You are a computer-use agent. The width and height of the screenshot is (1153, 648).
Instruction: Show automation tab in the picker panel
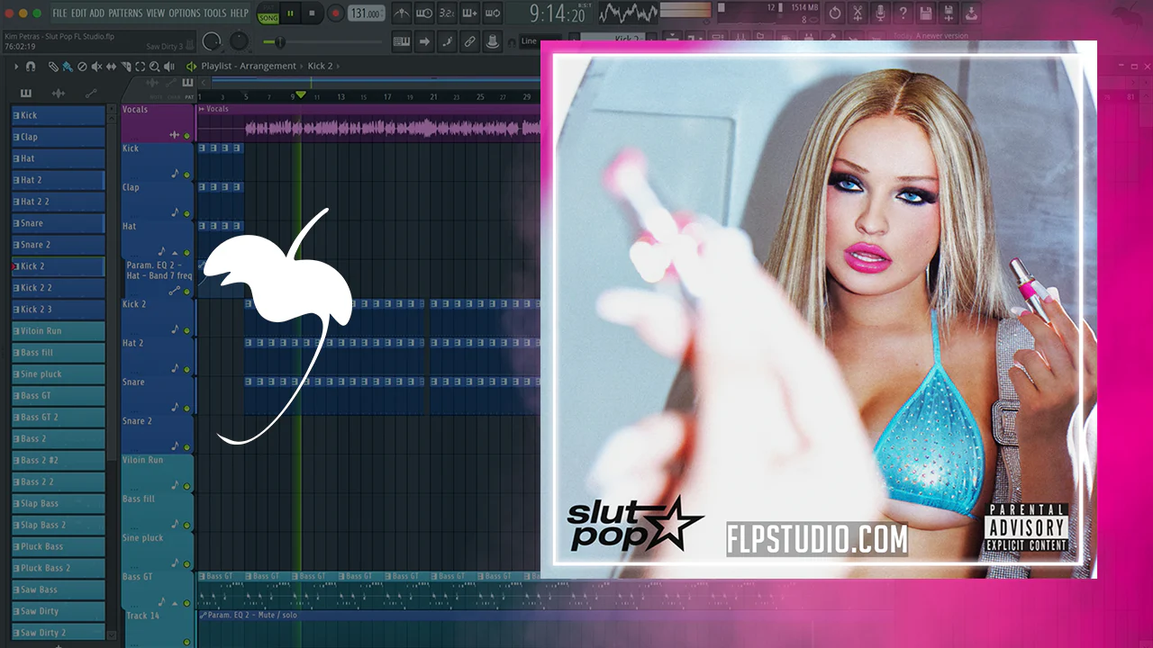click(x=91, y=94)
